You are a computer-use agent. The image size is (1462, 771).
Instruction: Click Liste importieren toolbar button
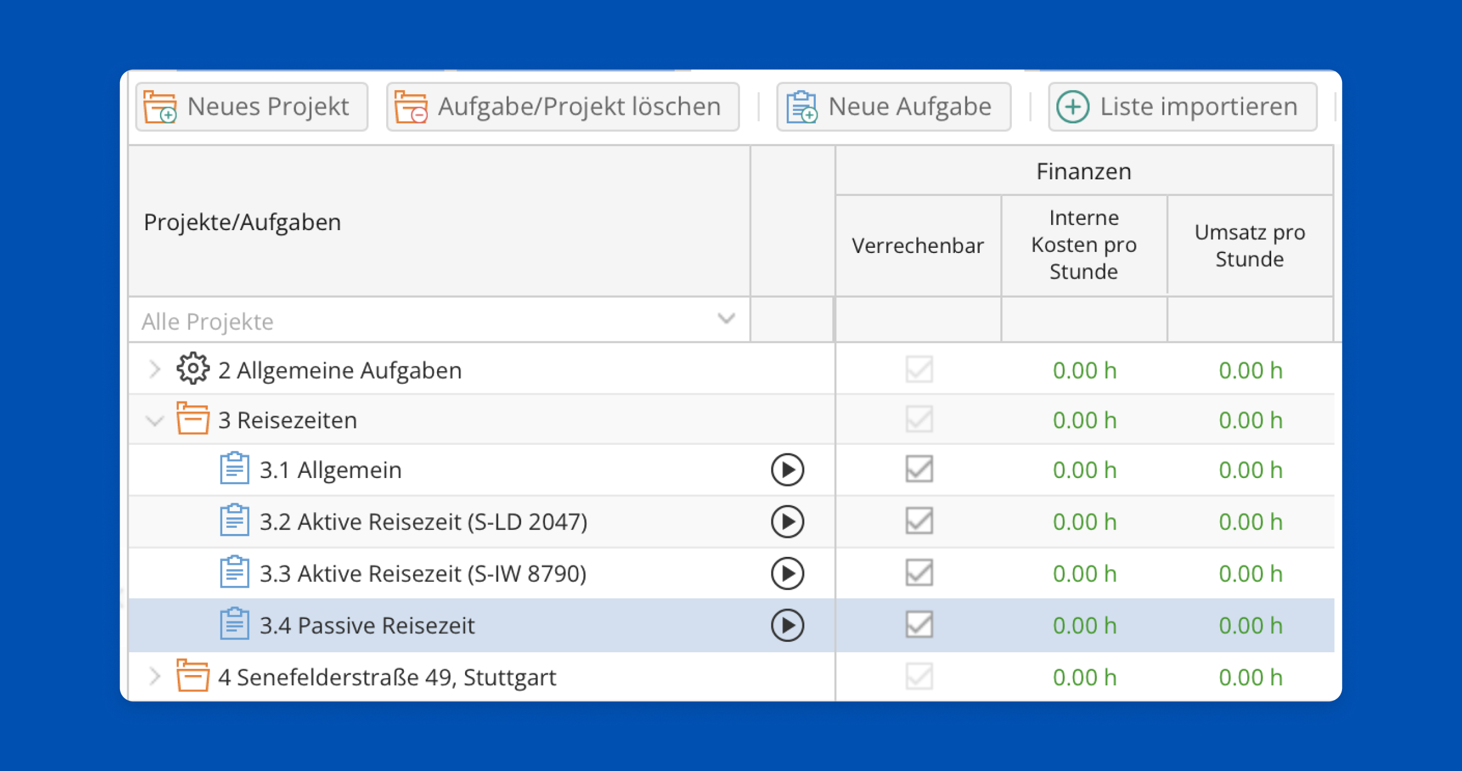click(x=1182, y=107)
